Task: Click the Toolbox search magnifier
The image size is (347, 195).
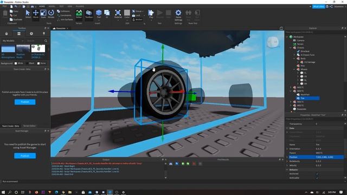Action: tap(46, 41)
